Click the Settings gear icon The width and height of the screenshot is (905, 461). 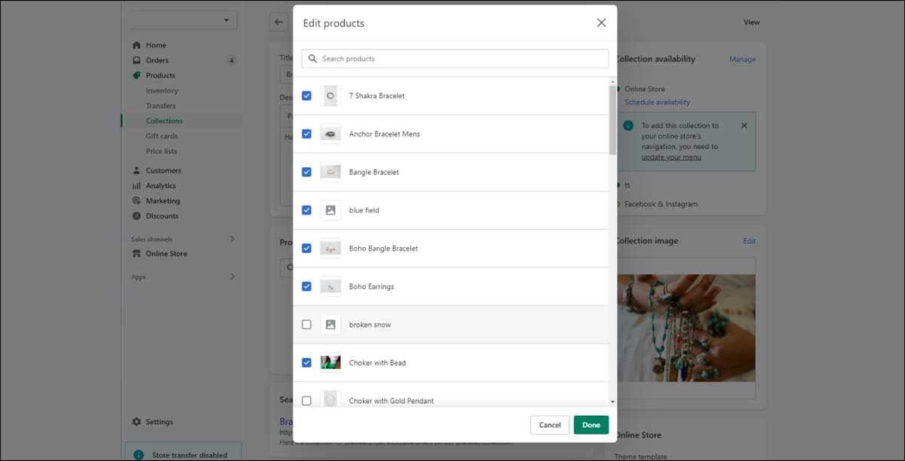click(137, 422)
